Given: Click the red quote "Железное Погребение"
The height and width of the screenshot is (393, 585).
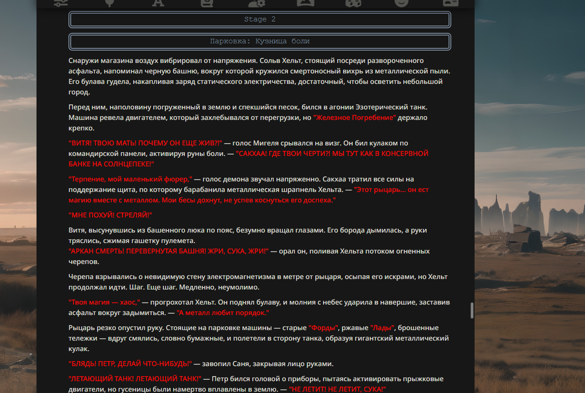Looking at the screenshot, I should pyautogui.click(x=355, y=118).
